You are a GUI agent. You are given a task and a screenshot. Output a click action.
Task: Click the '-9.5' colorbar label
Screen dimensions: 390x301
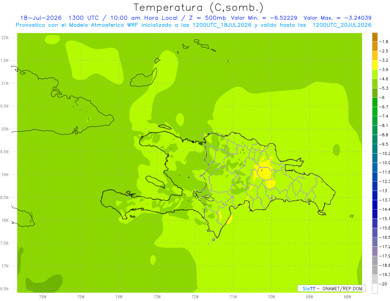pyautogui.click(x=384, y=144)
